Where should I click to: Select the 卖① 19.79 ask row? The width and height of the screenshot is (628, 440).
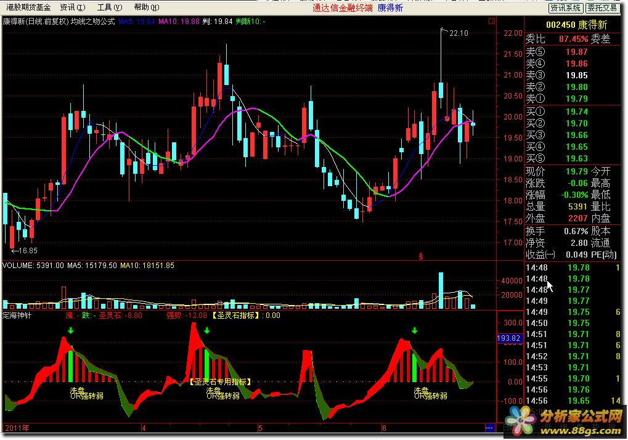click(x=573, y=99)
